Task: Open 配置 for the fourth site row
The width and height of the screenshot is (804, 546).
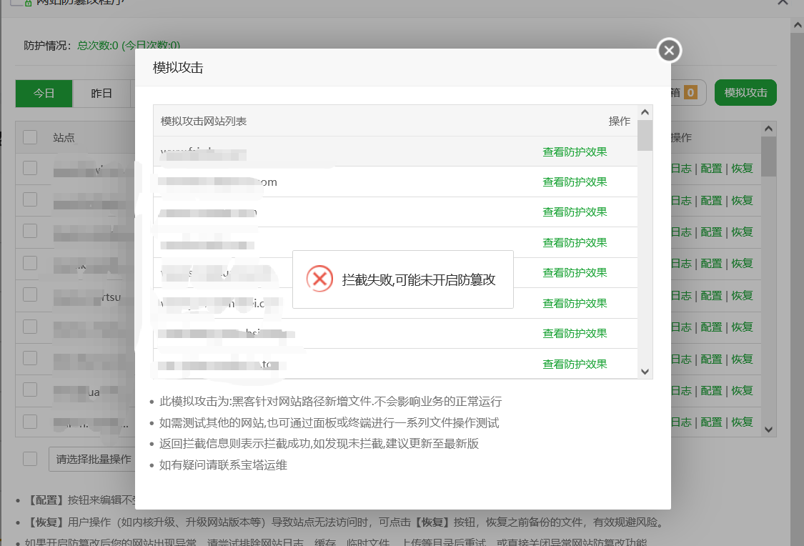Action: [x=711, y=264]
